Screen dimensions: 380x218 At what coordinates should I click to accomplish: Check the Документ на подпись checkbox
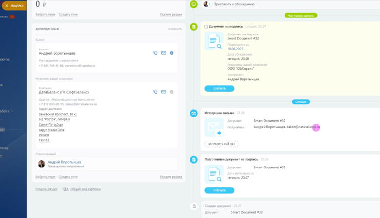[x=206, y=27]
